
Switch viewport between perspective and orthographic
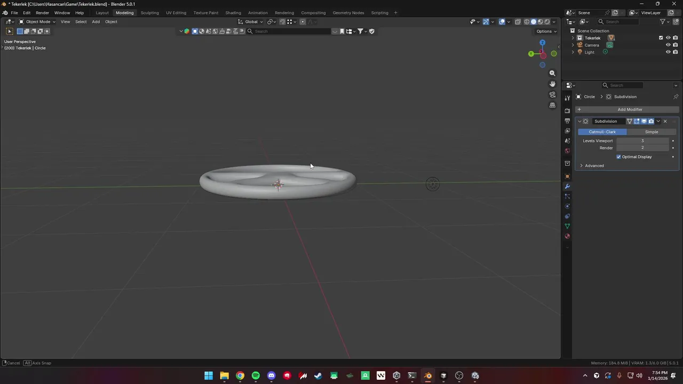click(552, 105)
